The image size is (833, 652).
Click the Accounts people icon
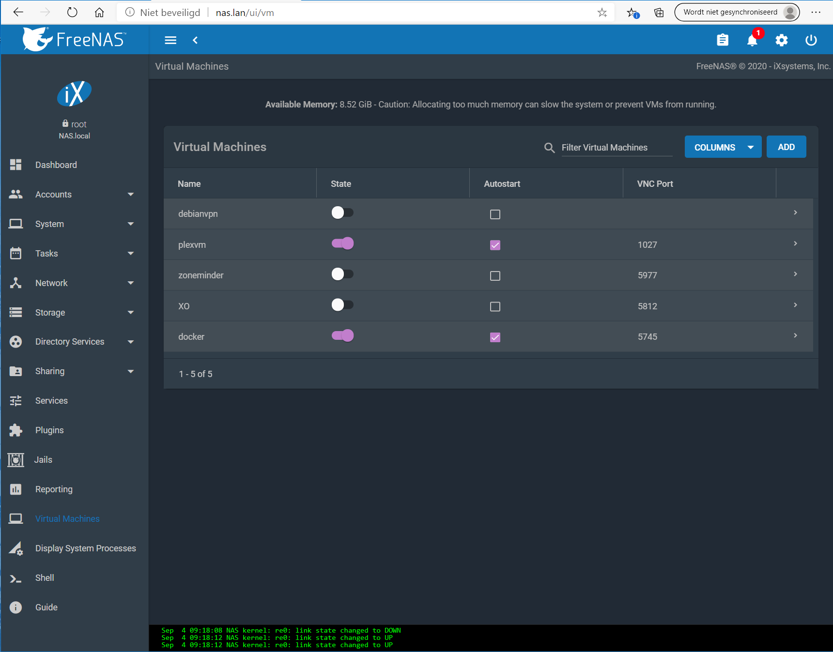15,194
